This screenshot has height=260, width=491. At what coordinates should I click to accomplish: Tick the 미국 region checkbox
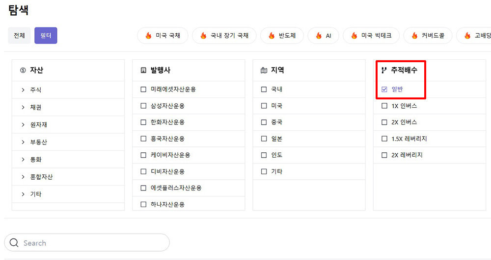tap(264, 106)
